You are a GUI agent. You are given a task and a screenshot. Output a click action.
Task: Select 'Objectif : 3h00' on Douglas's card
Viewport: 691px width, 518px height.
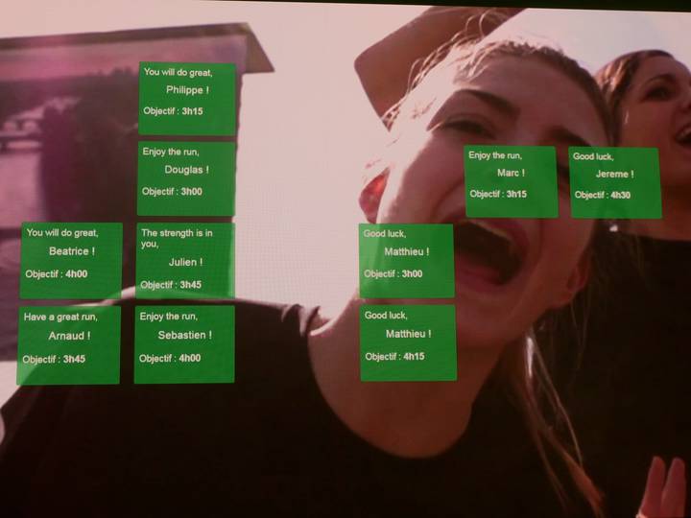pos(172,192)
